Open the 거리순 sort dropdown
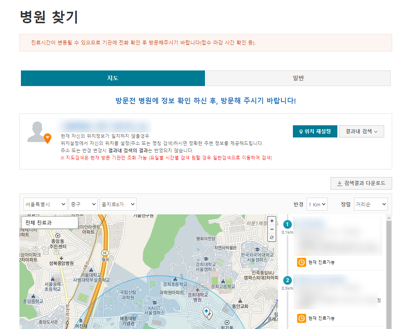 [x=371, y=204]
